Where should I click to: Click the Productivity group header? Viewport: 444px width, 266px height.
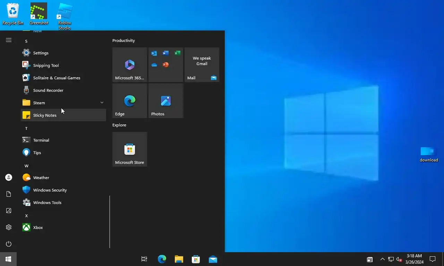coord(123,41)
